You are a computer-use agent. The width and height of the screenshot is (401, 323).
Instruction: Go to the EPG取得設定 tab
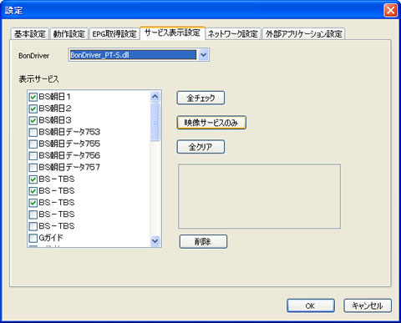point(114,34)
